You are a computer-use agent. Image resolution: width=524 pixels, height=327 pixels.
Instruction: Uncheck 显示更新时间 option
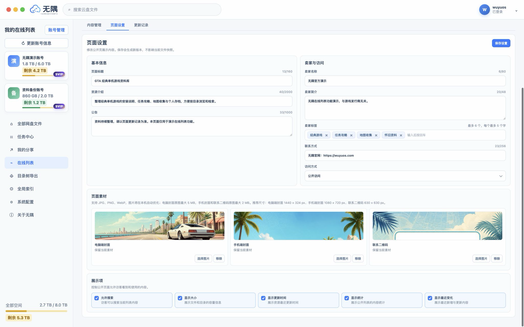pos(263,298)
